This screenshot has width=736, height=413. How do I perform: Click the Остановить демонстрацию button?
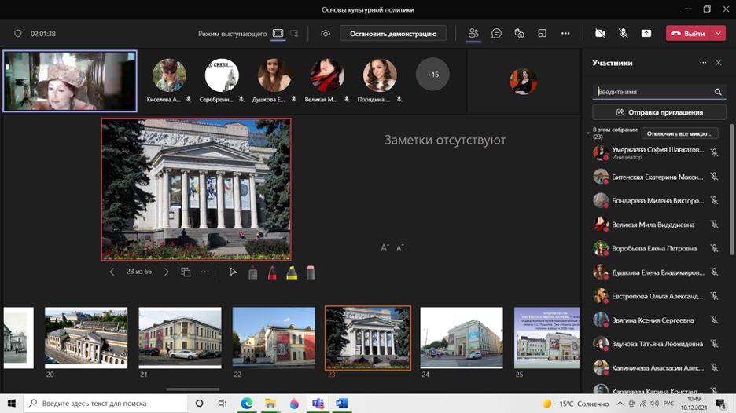393,34
